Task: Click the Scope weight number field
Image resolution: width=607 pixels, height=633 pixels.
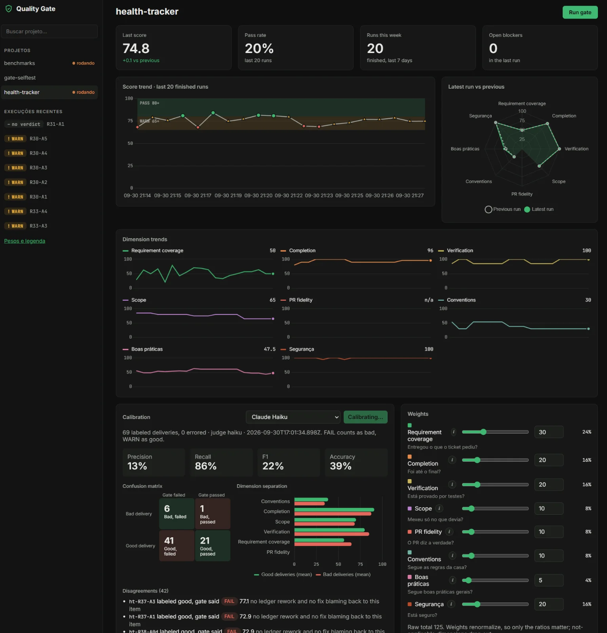Action: (x=549, y=508)
